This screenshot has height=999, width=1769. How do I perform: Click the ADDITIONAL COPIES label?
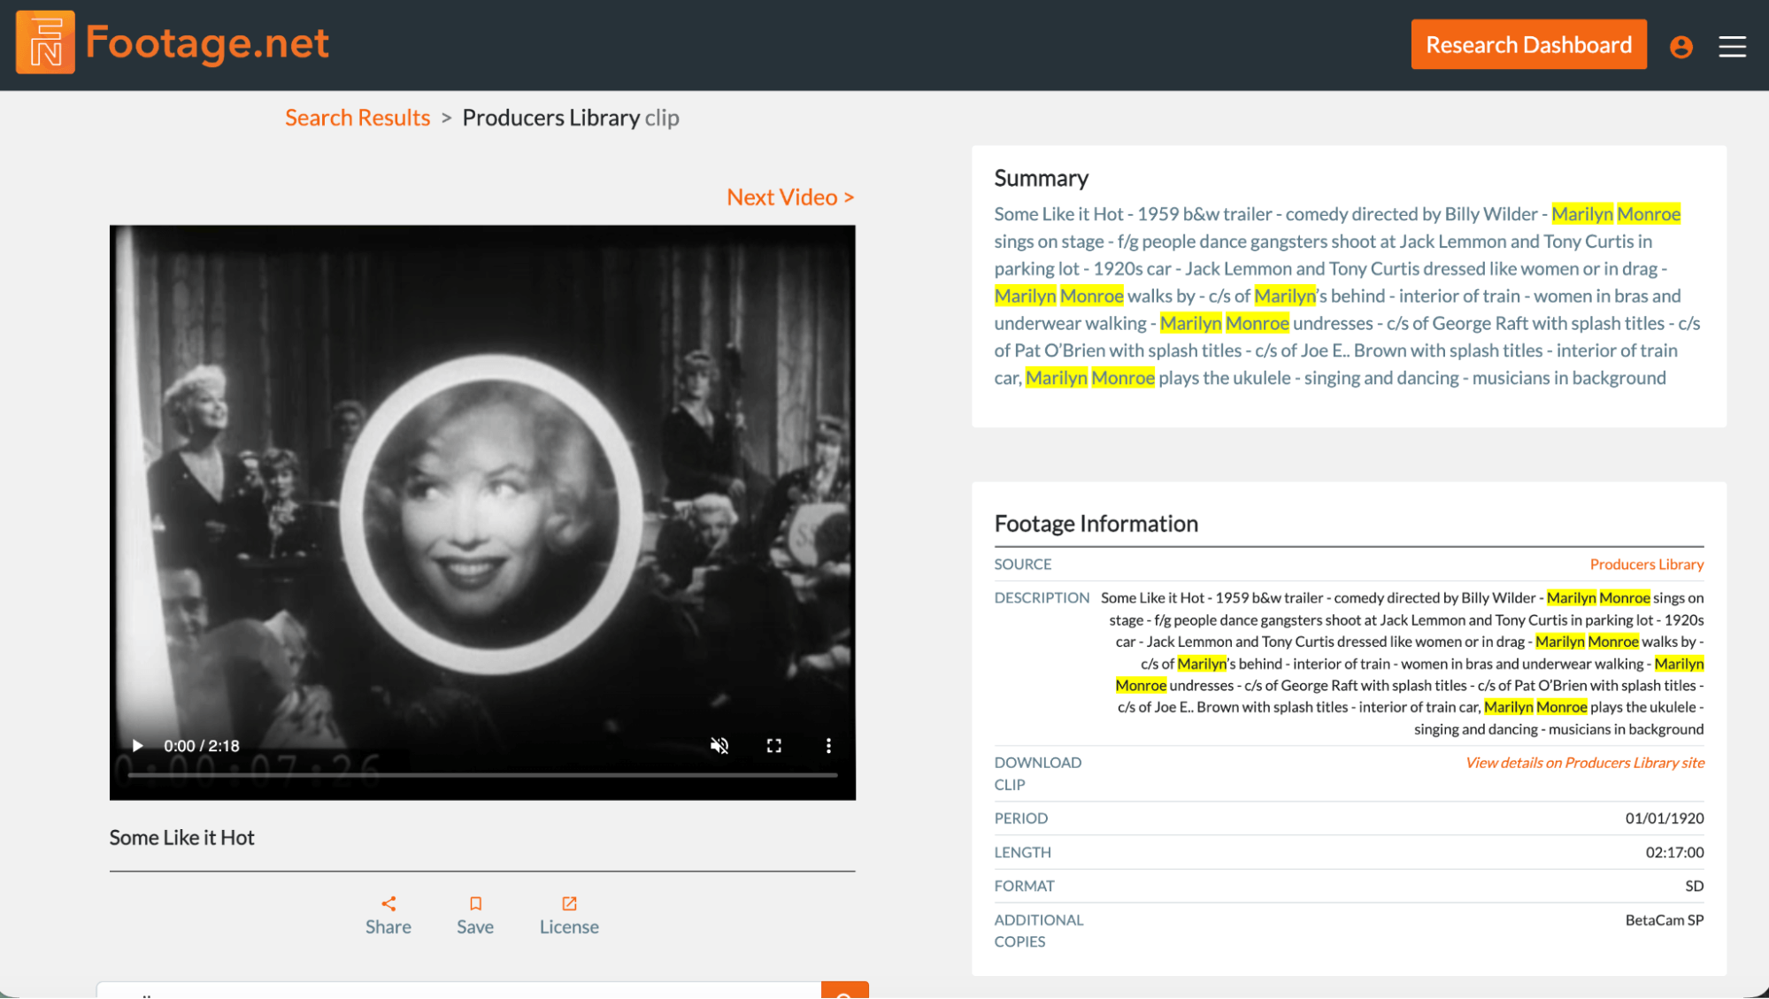pos(1038,931)
